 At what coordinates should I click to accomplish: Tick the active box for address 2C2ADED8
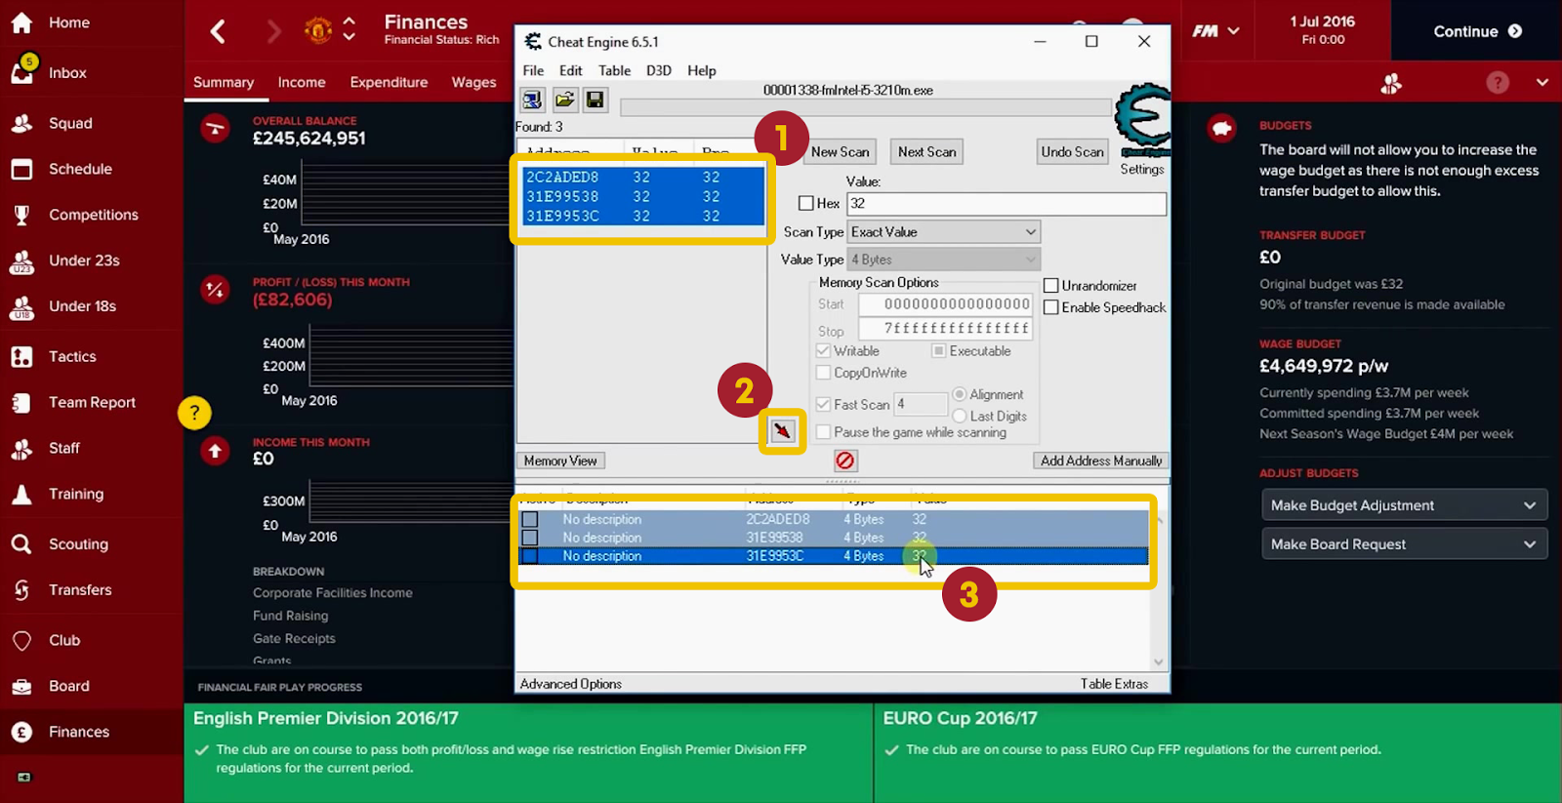[529, 519]
